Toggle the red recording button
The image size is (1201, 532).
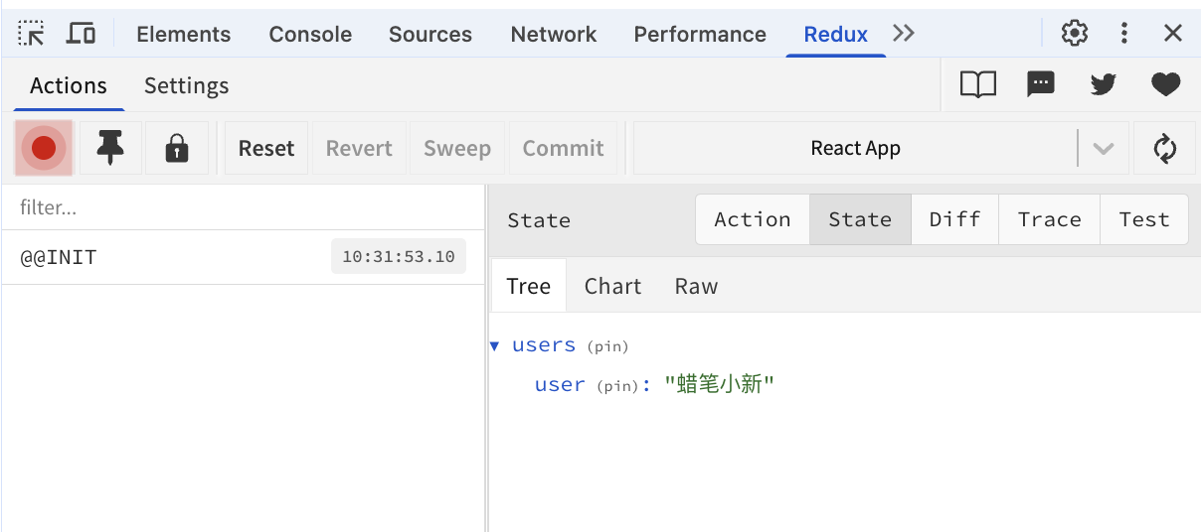44,149
